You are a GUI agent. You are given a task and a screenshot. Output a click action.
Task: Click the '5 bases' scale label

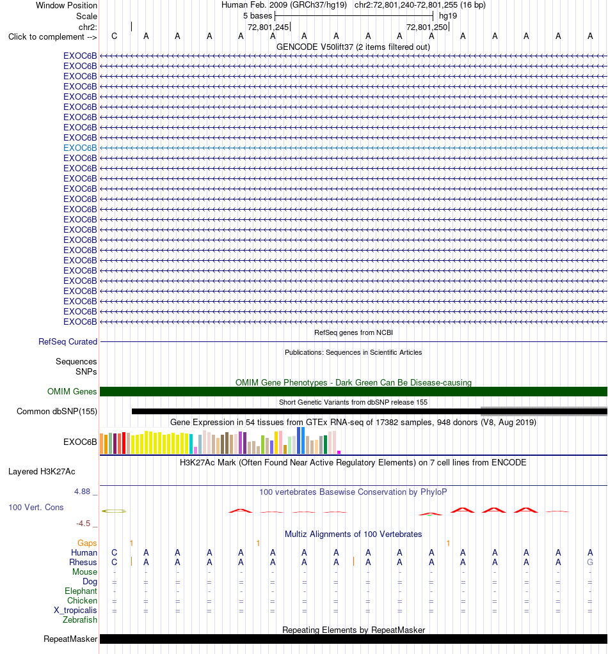(258, 16)
